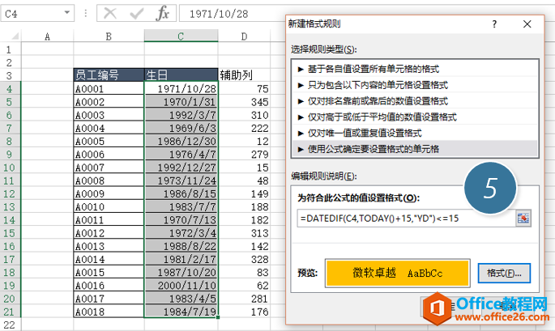Click helper cell with value 279
The width and height of the screenshot is (555, 331).
[244, 155]
